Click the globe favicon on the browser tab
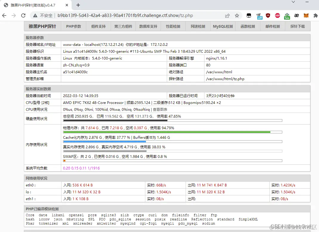 coord(6,5)
